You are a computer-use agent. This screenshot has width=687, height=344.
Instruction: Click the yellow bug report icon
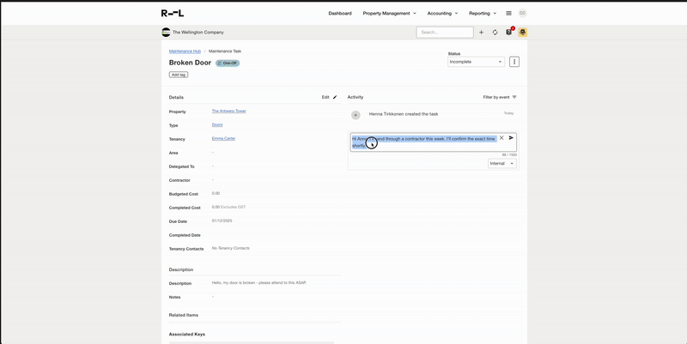pyautogui.click(x=522, y=33)
